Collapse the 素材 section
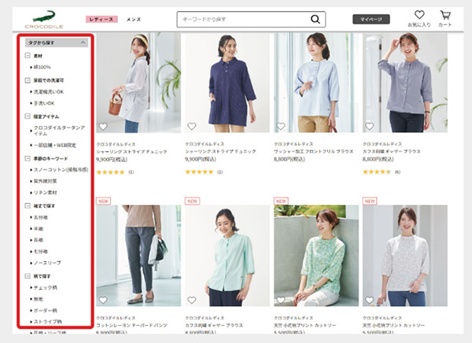This screenshot has width=472, height=343. (x=28, y=56)
